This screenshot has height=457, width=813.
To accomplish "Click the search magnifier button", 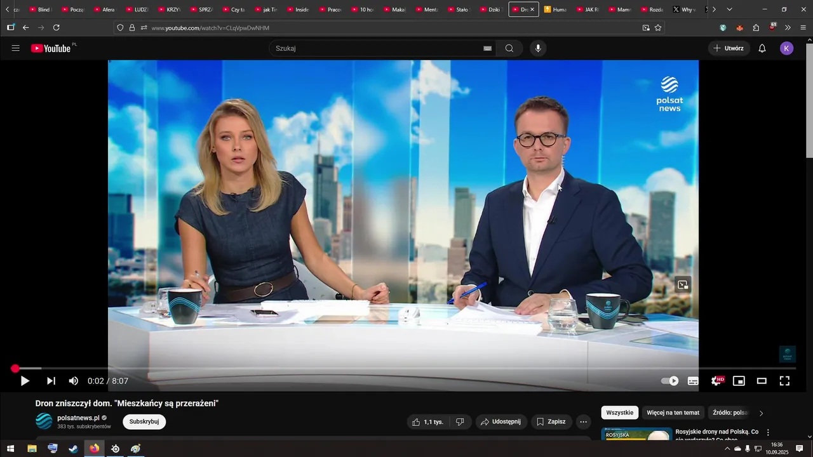I will pos(509,48).
